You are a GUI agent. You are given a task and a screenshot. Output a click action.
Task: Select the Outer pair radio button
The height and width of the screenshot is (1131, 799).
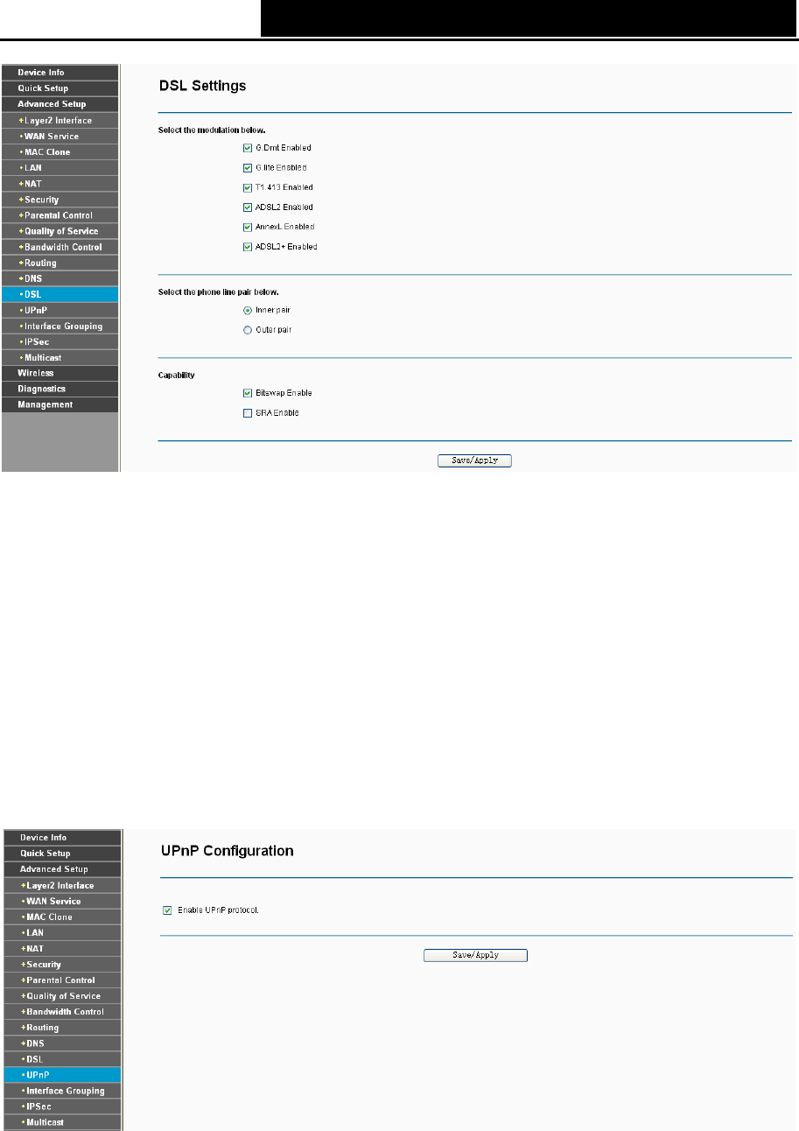(248, 330)
